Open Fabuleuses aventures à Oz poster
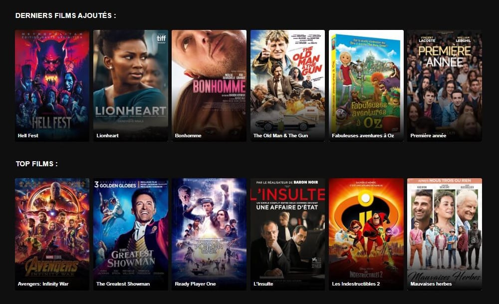499x304 pixels. pyautogui.click(x=366, y=85)
